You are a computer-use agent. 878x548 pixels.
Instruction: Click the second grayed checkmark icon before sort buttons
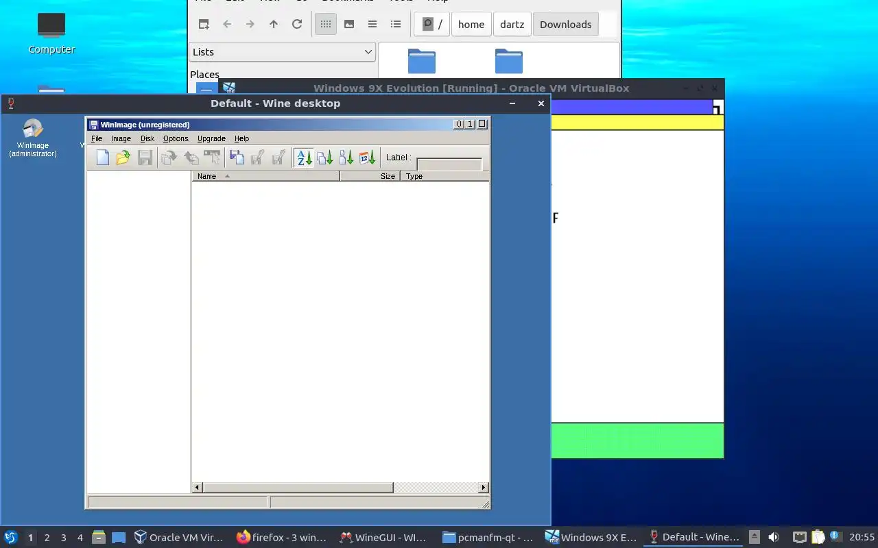pyautogui.click(x=278, y=158)
